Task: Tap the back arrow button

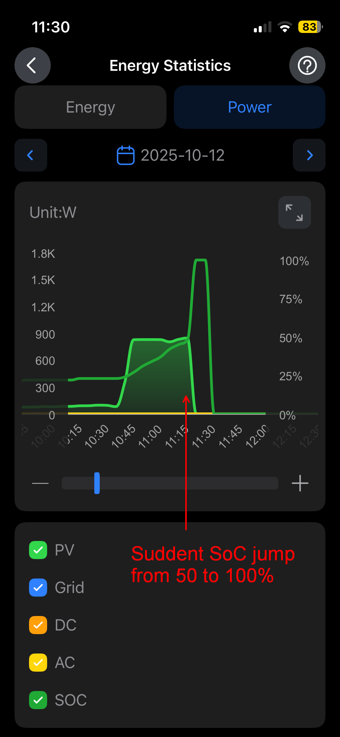Action: point(32,65)
